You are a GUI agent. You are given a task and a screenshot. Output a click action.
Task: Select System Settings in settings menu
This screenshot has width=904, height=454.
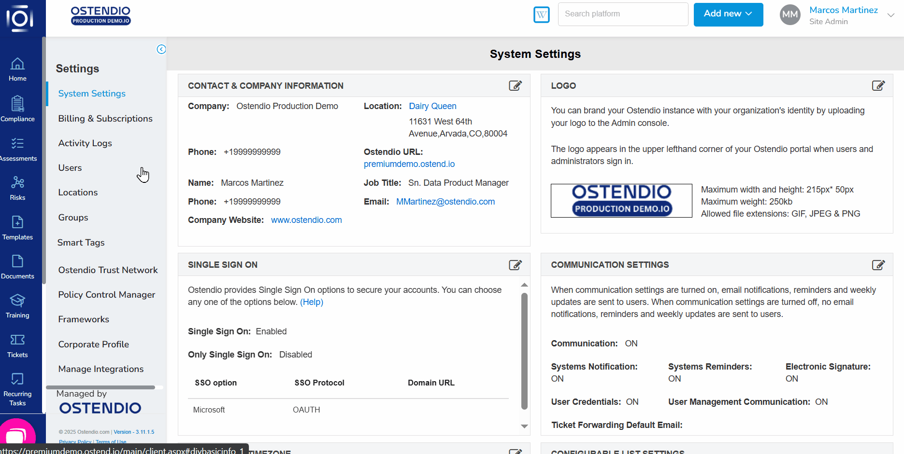pyautogui.click(x=92, y=94)
